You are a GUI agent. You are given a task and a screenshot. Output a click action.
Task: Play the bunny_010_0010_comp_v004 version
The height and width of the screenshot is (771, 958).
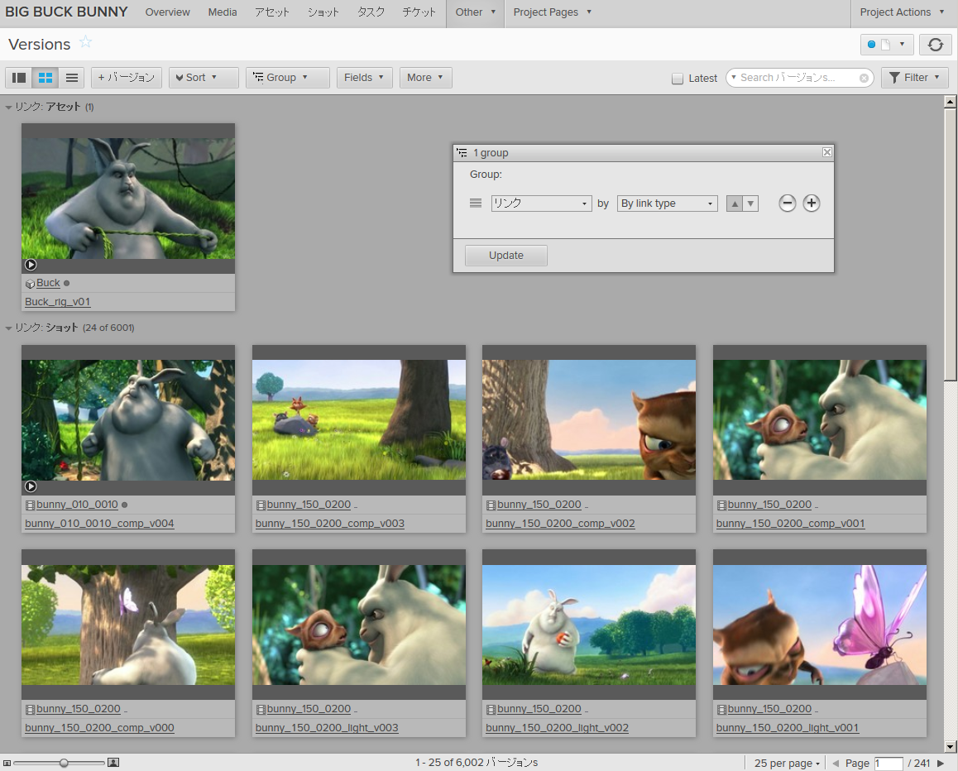click(31, 486)
